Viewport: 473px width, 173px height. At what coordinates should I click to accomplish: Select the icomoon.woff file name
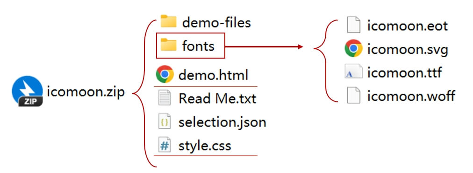coord(411,96)
